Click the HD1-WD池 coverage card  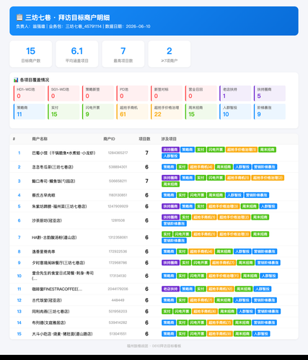coord(30,93)
